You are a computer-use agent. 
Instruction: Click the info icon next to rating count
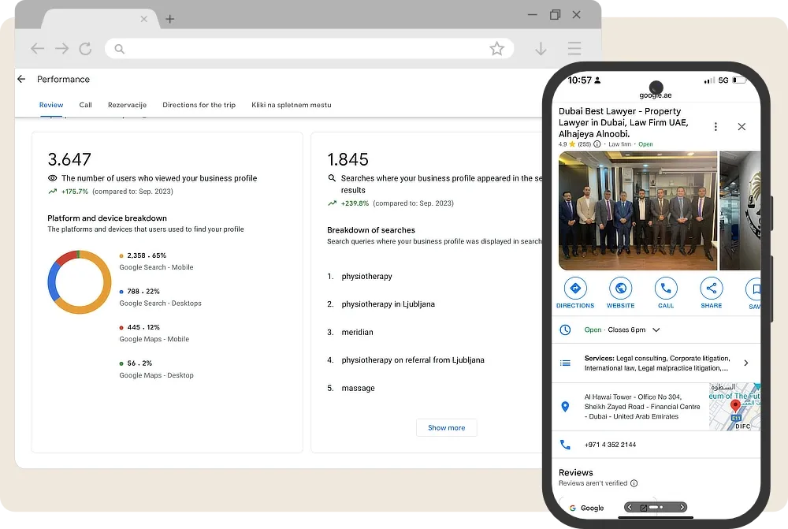(x=597, y=144)
